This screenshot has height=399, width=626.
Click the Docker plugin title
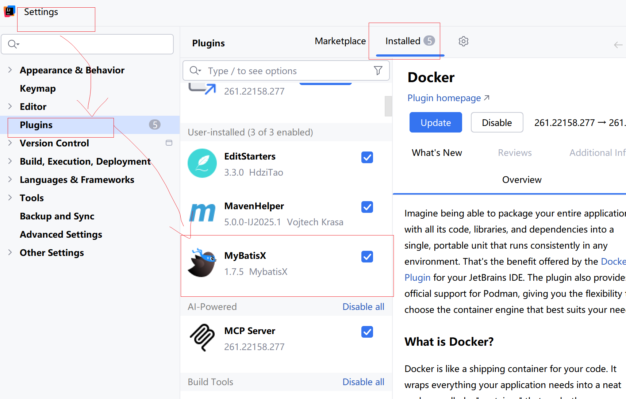pyautogui.click(x=431, y=77)
